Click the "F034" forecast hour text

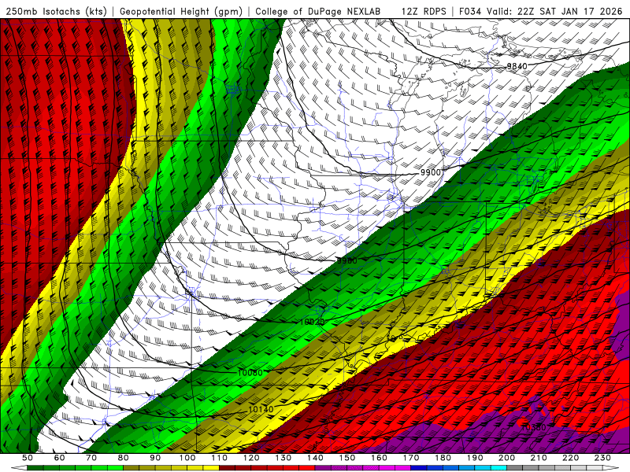470,11
